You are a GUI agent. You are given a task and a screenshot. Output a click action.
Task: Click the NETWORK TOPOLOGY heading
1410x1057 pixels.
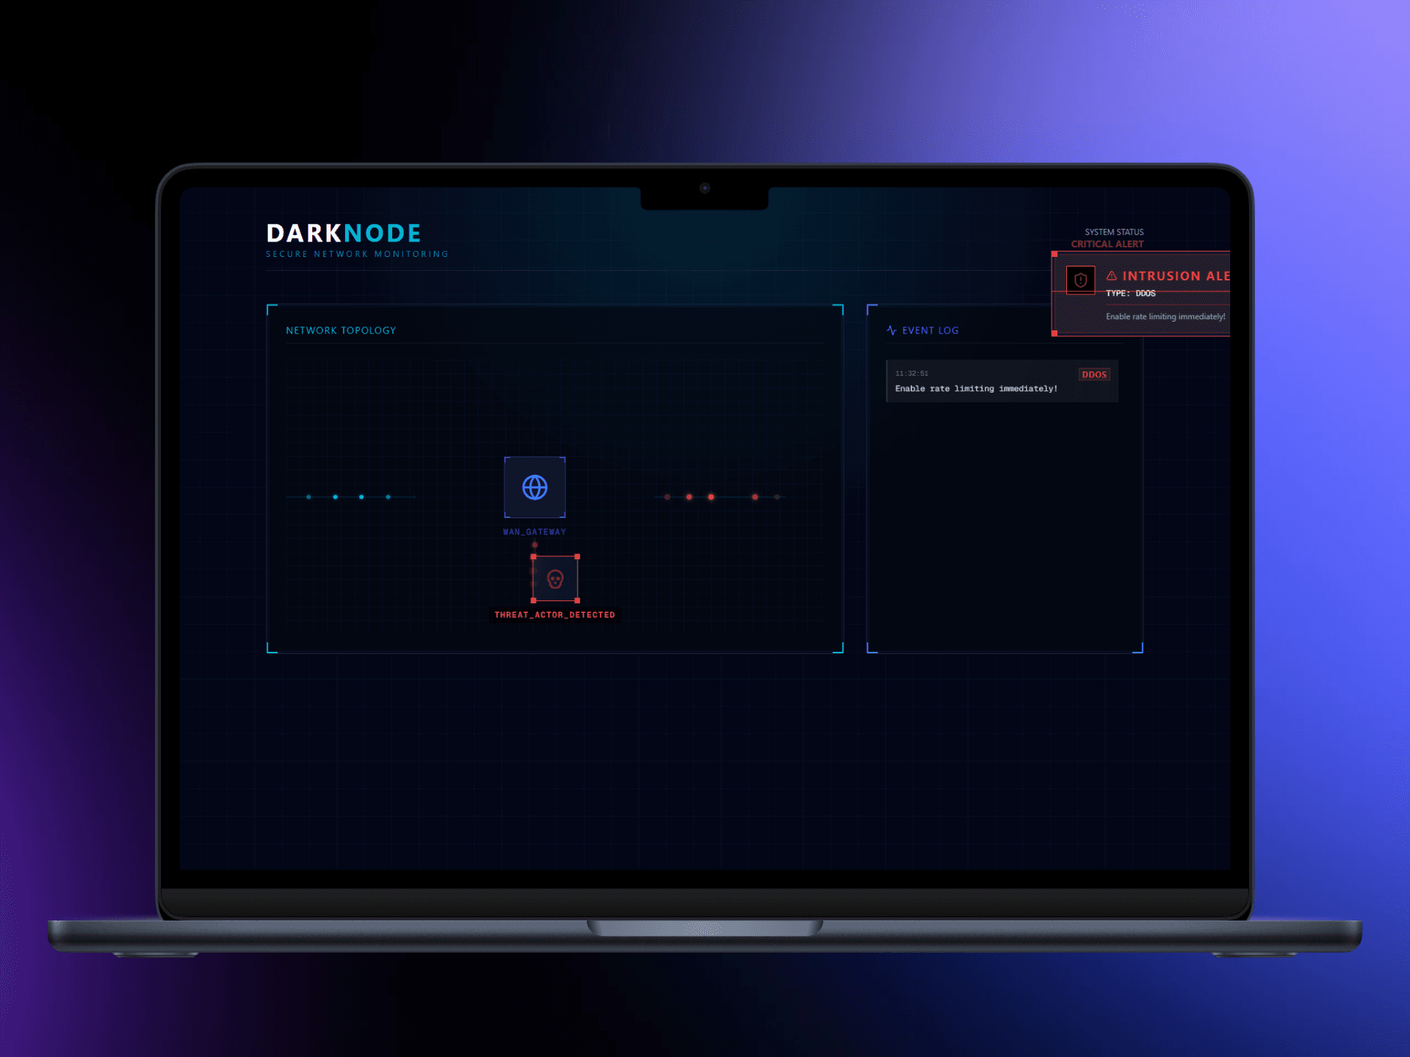[341, 331]
